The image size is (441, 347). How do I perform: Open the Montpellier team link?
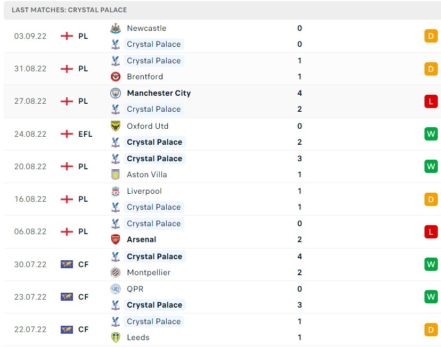pyautogui.click(x=150, y=272)
